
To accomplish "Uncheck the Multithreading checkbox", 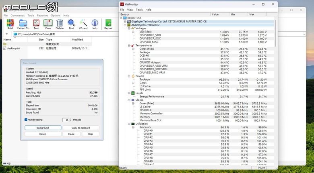I will pos(26,120).
